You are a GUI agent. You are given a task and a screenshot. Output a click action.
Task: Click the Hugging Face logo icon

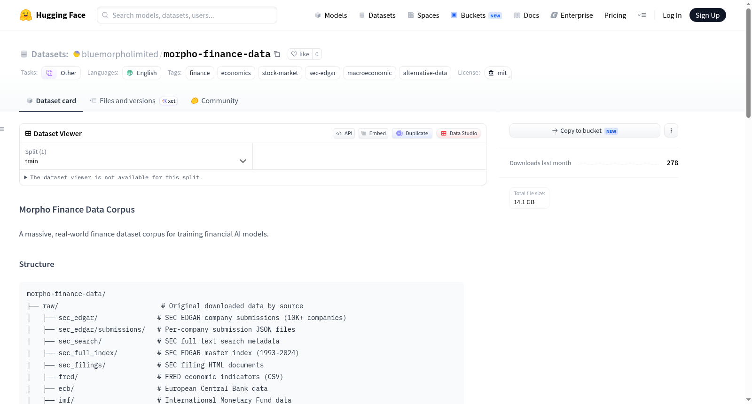coord(26,15)
